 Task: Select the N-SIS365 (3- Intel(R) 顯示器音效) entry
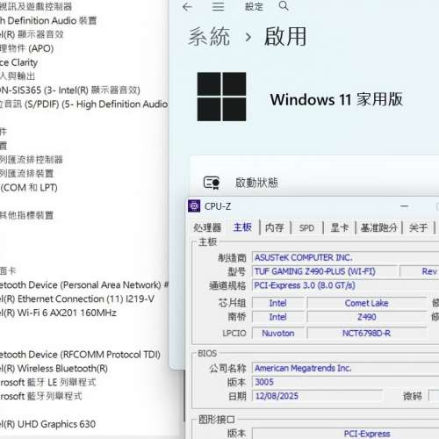70,90
